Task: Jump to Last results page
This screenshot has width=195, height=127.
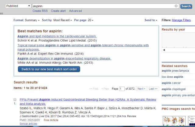Action: pyautogui.click(x=153, y=89)
